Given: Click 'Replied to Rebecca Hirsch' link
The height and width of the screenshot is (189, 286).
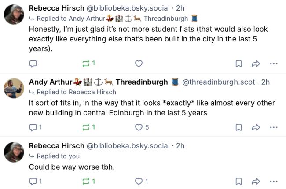Looking at the screenshot, I should 76,92.
